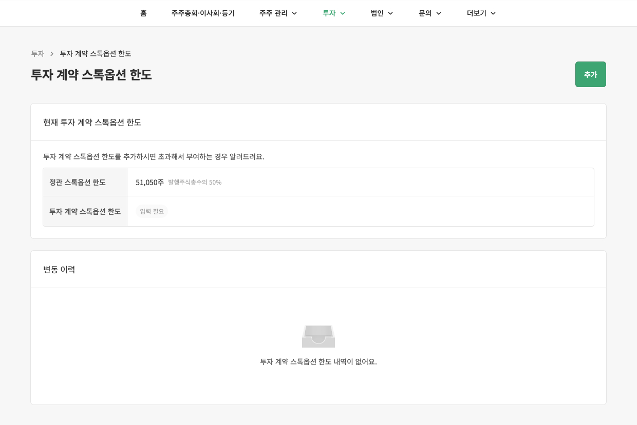Navigate to the 홈 menu item
This screenshot has width=637, height=425.
(143, 13)
